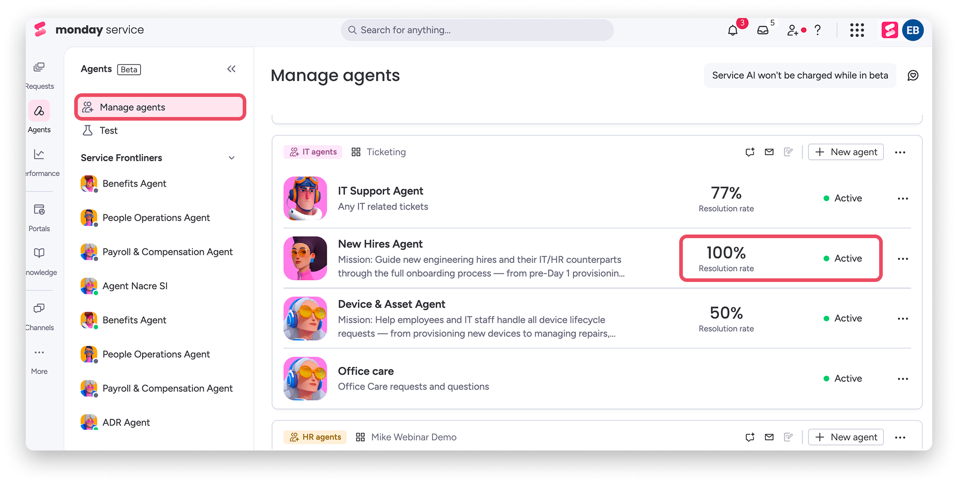Open More options in left rail

39,361
